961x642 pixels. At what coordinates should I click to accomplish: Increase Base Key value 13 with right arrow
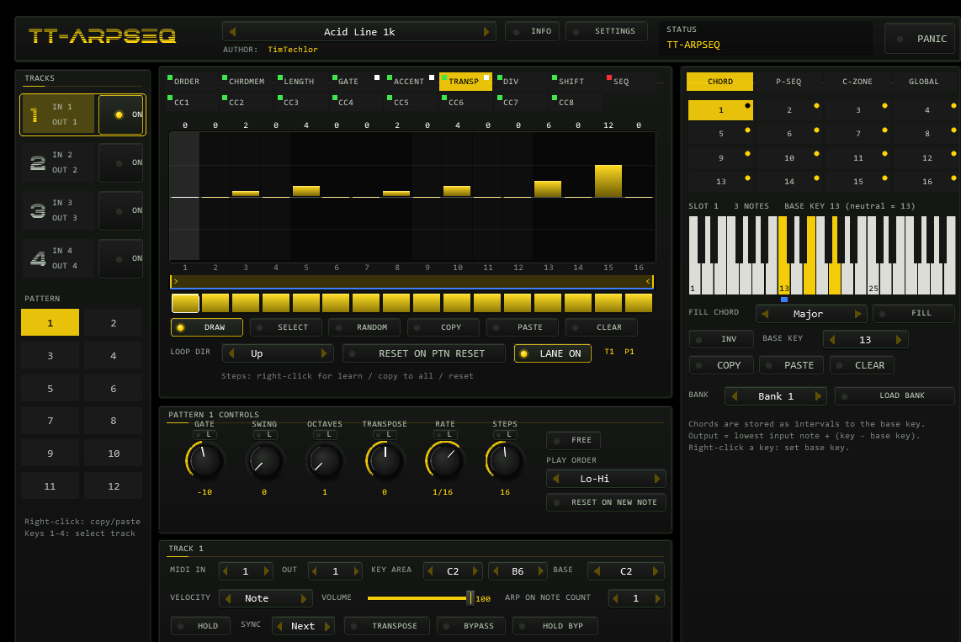point(899,339)
